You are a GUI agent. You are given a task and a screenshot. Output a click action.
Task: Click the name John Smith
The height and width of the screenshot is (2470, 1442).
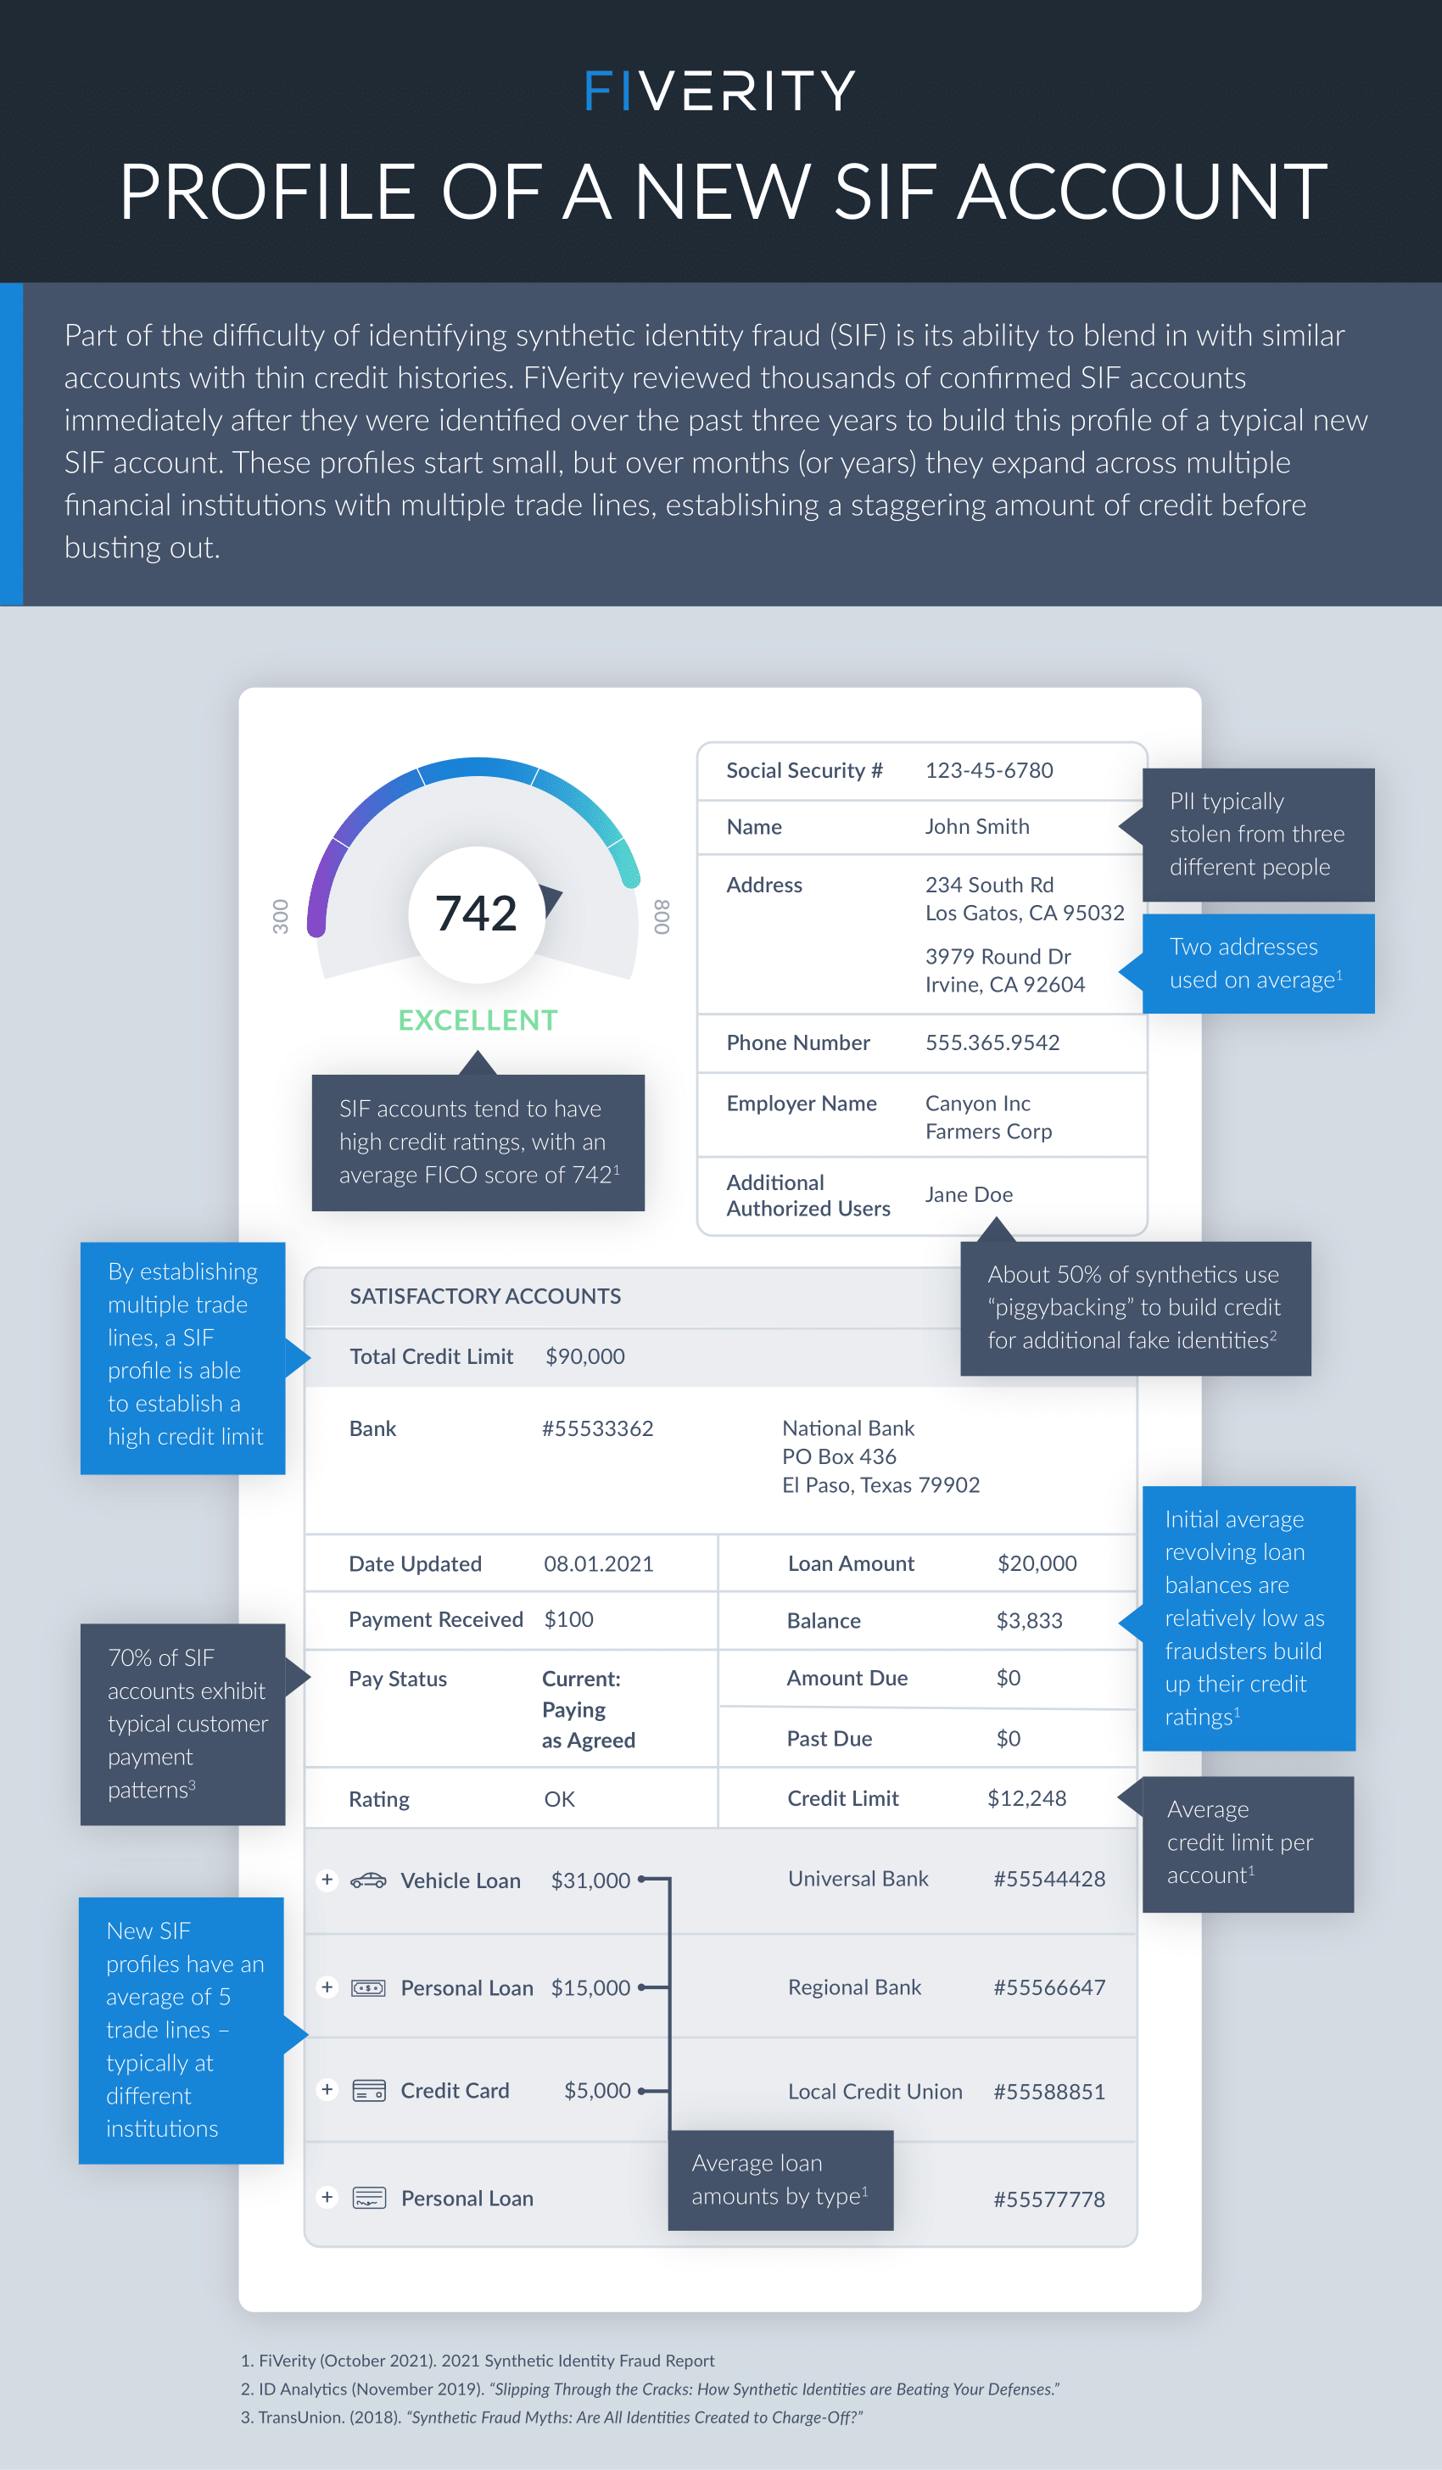pos(977,826)
